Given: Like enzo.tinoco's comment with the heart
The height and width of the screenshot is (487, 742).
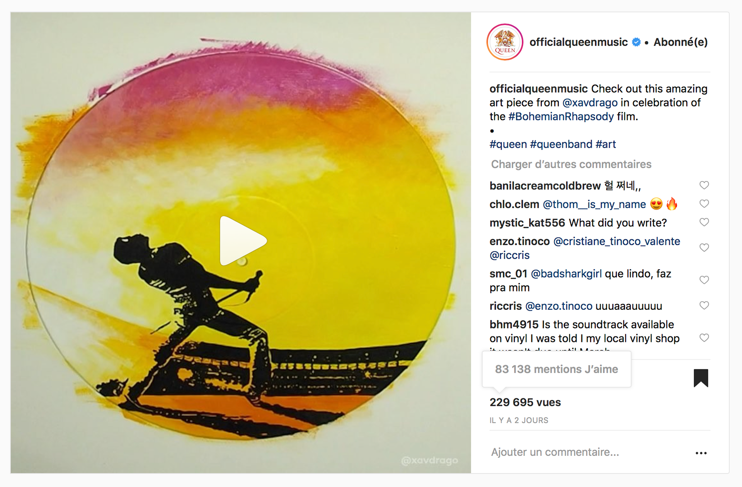Looking at the screenshot, I should pos(704,248).
